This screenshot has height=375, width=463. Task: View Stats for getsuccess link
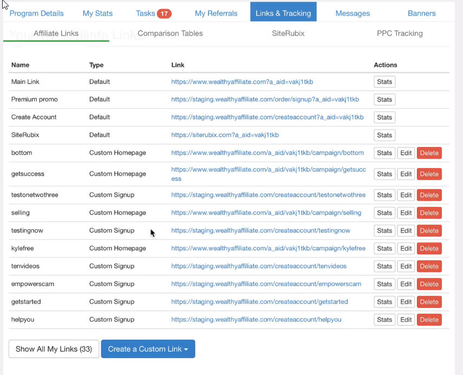point(384,174)
